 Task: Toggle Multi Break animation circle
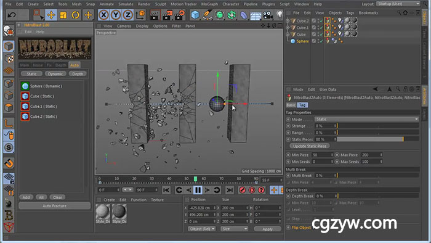pos(288,176)
